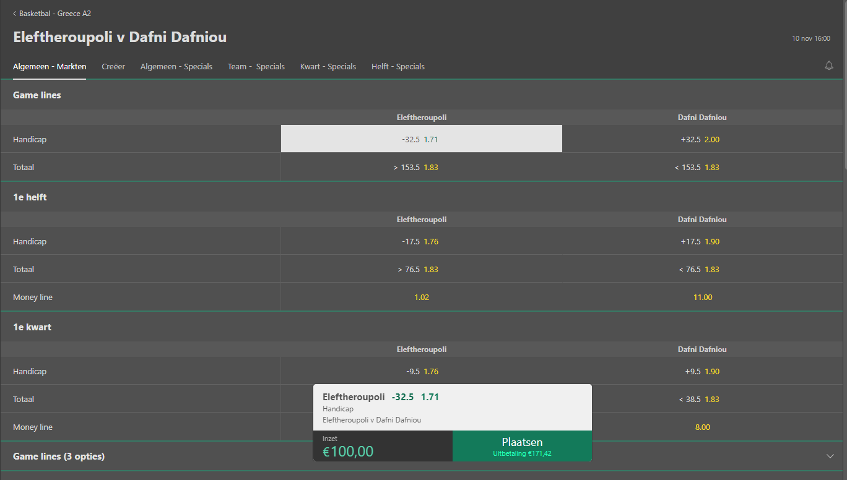Screen dimensions: 847x480
Task: Choose 1e kwart handicap -9.5 1.76
Action: [x=422, y=371]
